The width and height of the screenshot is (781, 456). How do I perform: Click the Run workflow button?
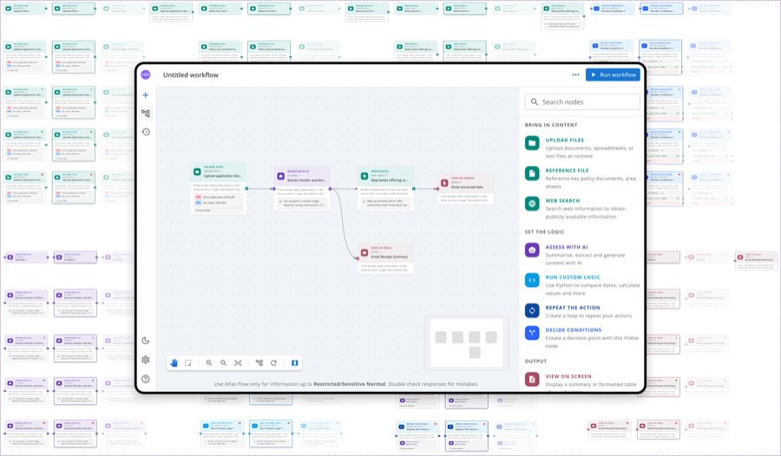click(x=613, y=75)
